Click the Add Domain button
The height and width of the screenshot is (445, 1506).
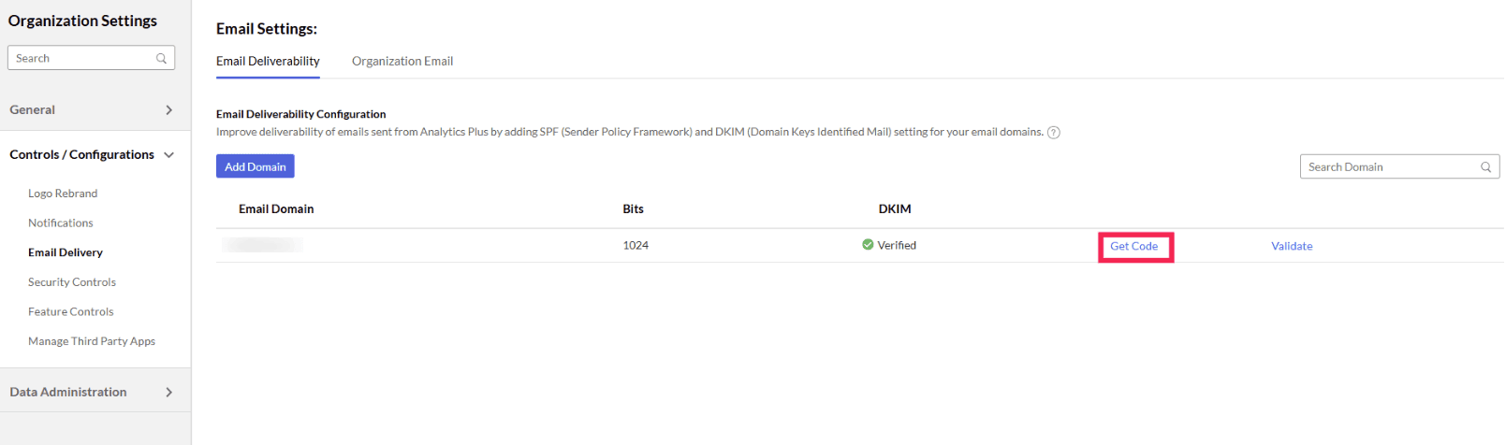coord(256,166)
